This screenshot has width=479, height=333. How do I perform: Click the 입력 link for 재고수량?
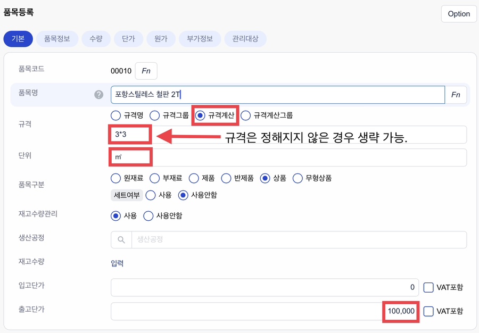[117, 263]
